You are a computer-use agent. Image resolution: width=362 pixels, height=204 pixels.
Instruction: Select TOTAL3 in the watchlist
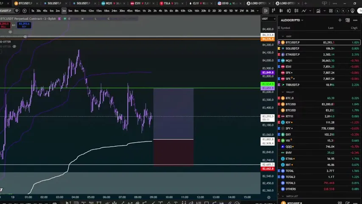319,183
